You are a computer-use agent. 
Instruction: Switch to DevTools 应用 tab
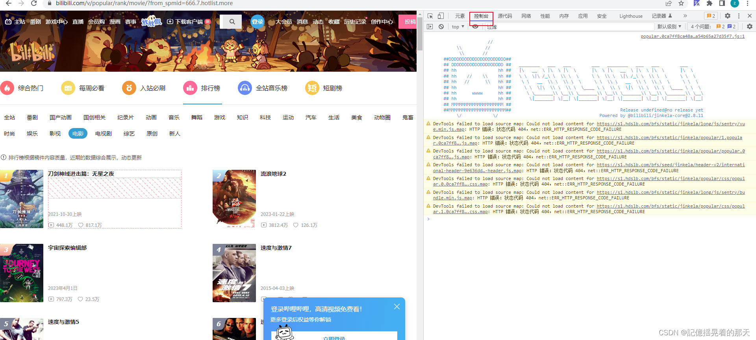(583, 16)
